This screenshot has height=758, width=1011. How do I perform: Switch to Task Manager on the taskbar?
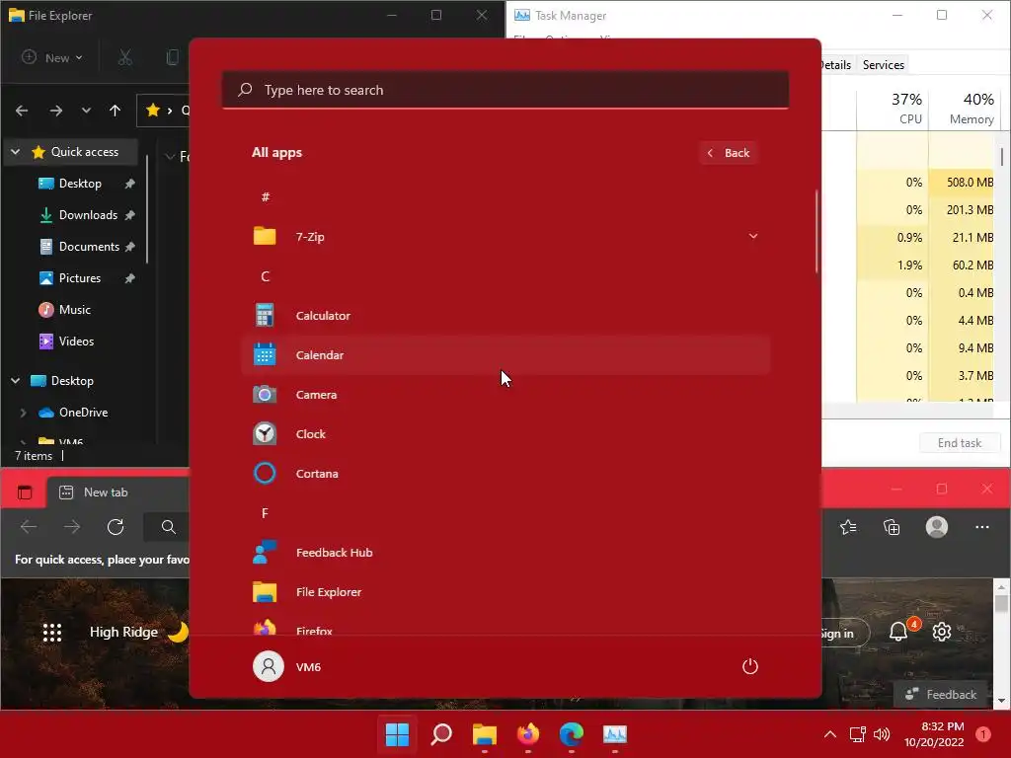[x=614, y=733]
